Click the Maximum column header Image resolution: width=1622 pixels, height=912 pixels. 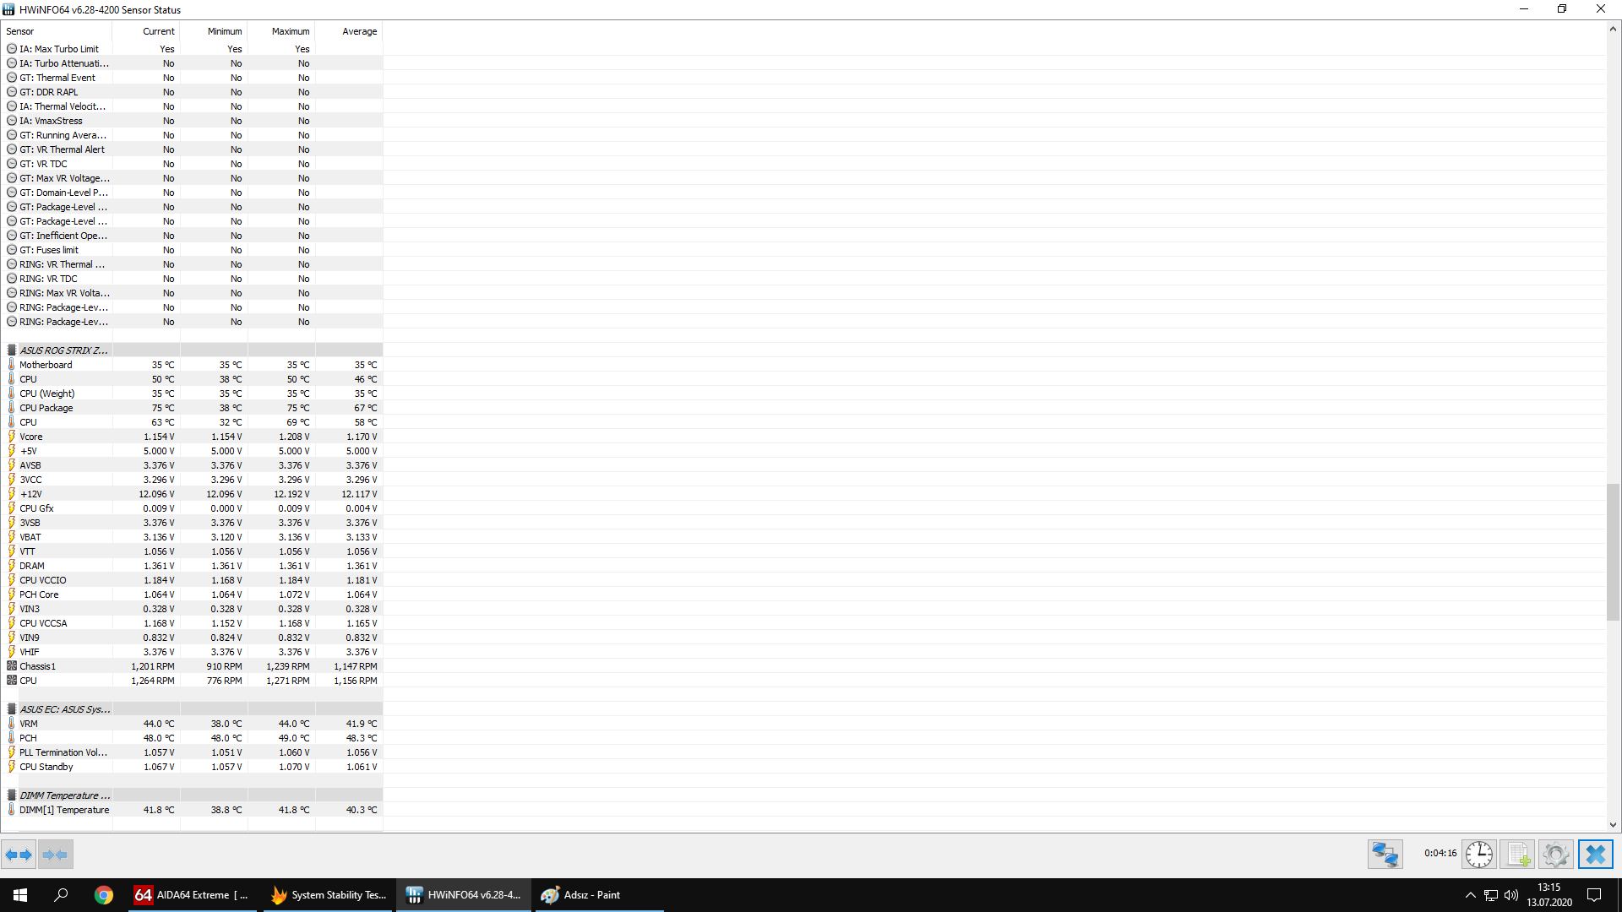pyautogui.click(x=281, y=31)
